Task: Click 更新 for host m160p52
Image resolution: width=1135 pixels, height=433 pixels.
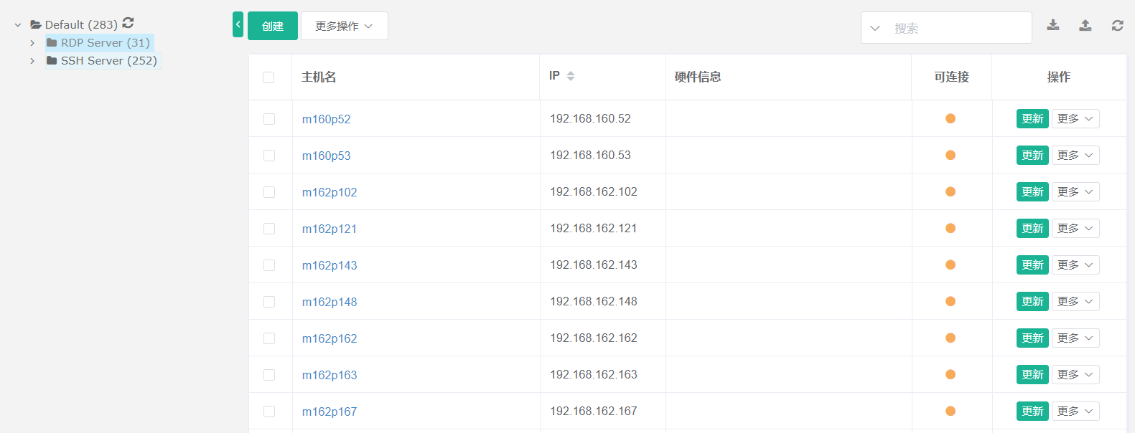Action: (1032, 119)
